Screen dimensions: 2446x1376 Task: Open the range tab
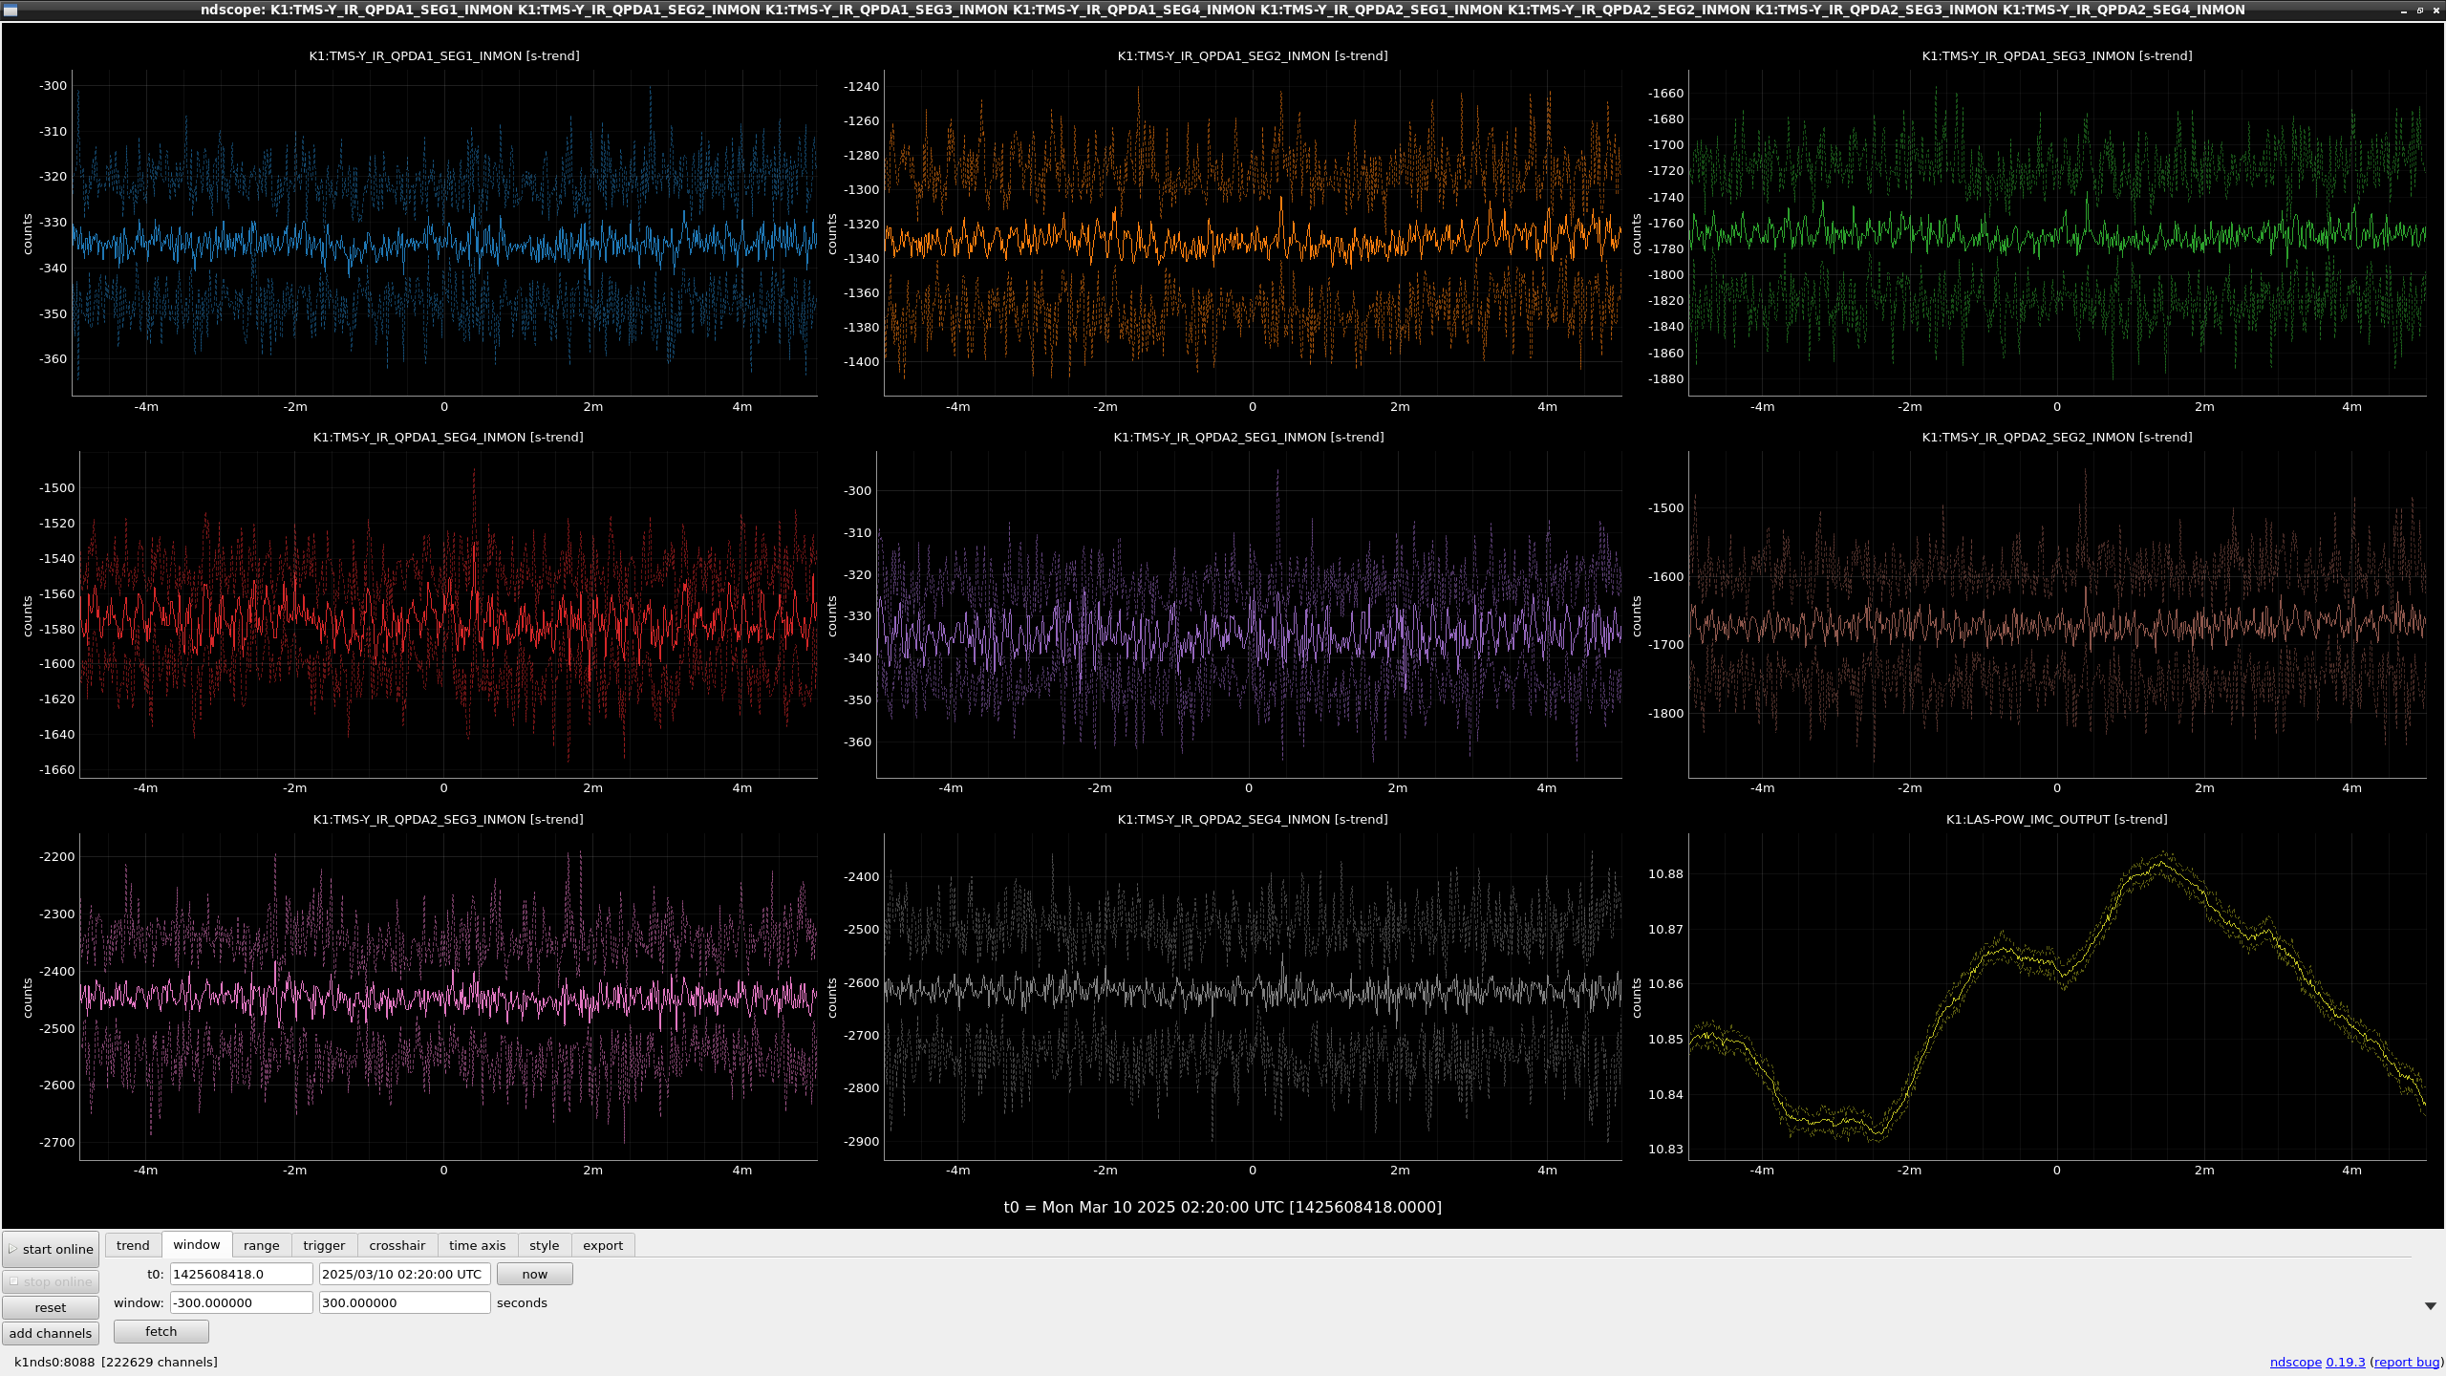[262, 1245]
